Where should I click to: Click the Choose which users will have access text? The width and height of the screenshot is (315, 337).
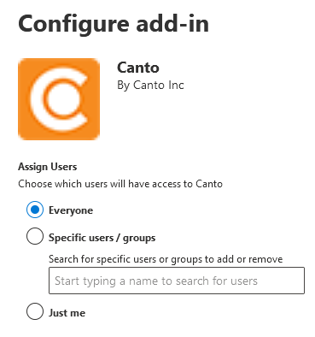[120, 184]
